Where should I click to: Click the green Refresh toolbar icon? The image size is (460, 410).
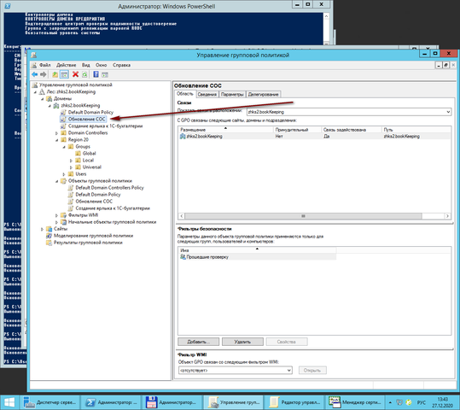[84, 74]
